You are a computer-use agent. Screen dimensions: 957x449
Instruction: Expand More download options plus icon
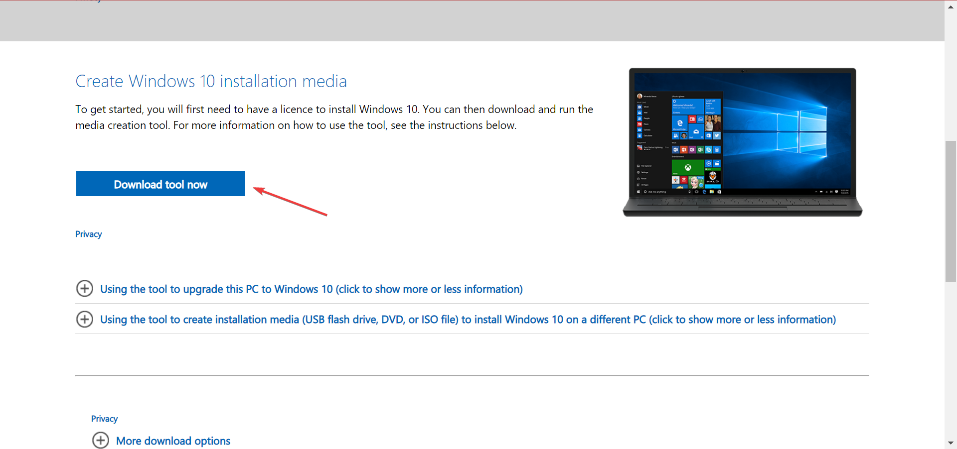click(x=101, y=440)
